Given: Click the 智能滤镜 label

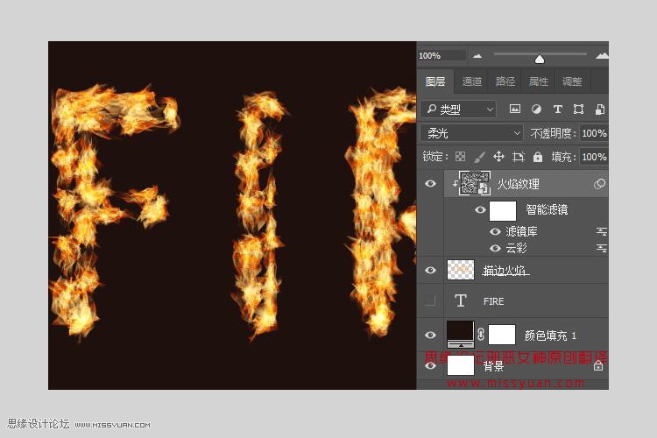Looking at the screenshot, I should click(x=547, y=209).
